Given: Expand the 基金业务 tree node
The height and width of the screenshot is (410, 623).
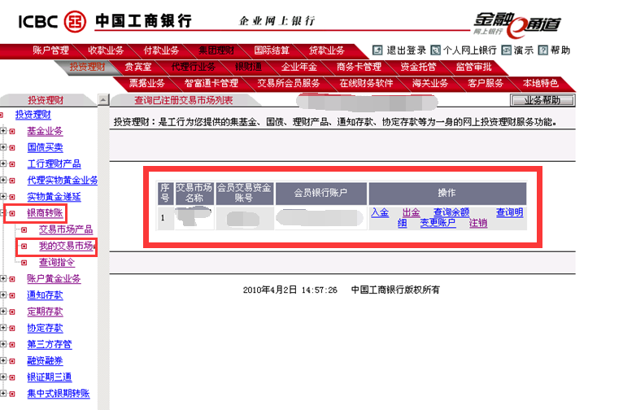Looking at the screenshot, I should 3,131.
